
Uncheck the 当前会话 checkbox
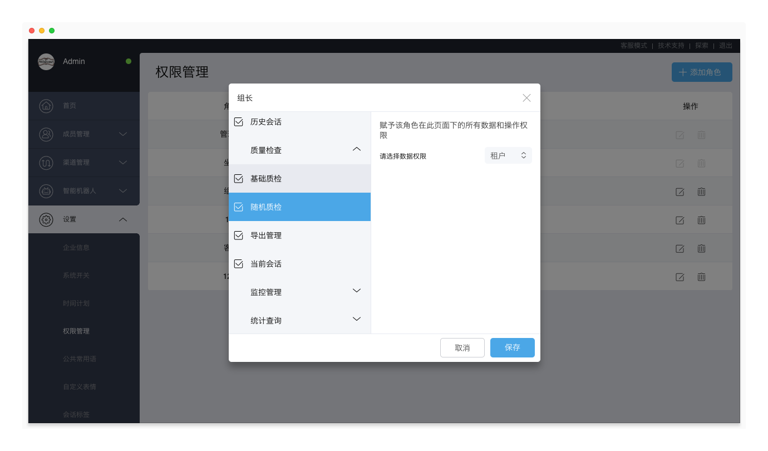point(239,264)
